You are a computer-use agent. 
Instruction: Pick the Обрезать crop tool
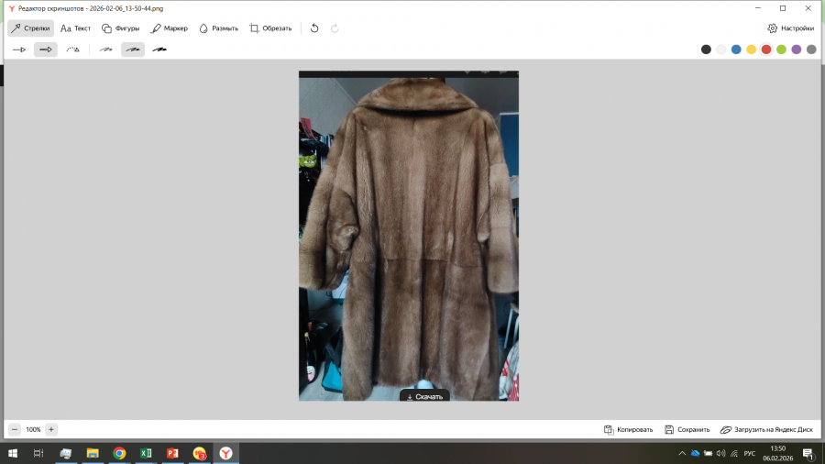coord(270,28)
